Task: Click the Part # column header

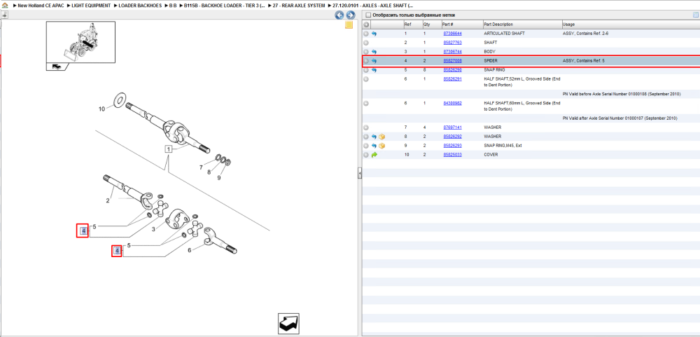Action: click(461, 24)
